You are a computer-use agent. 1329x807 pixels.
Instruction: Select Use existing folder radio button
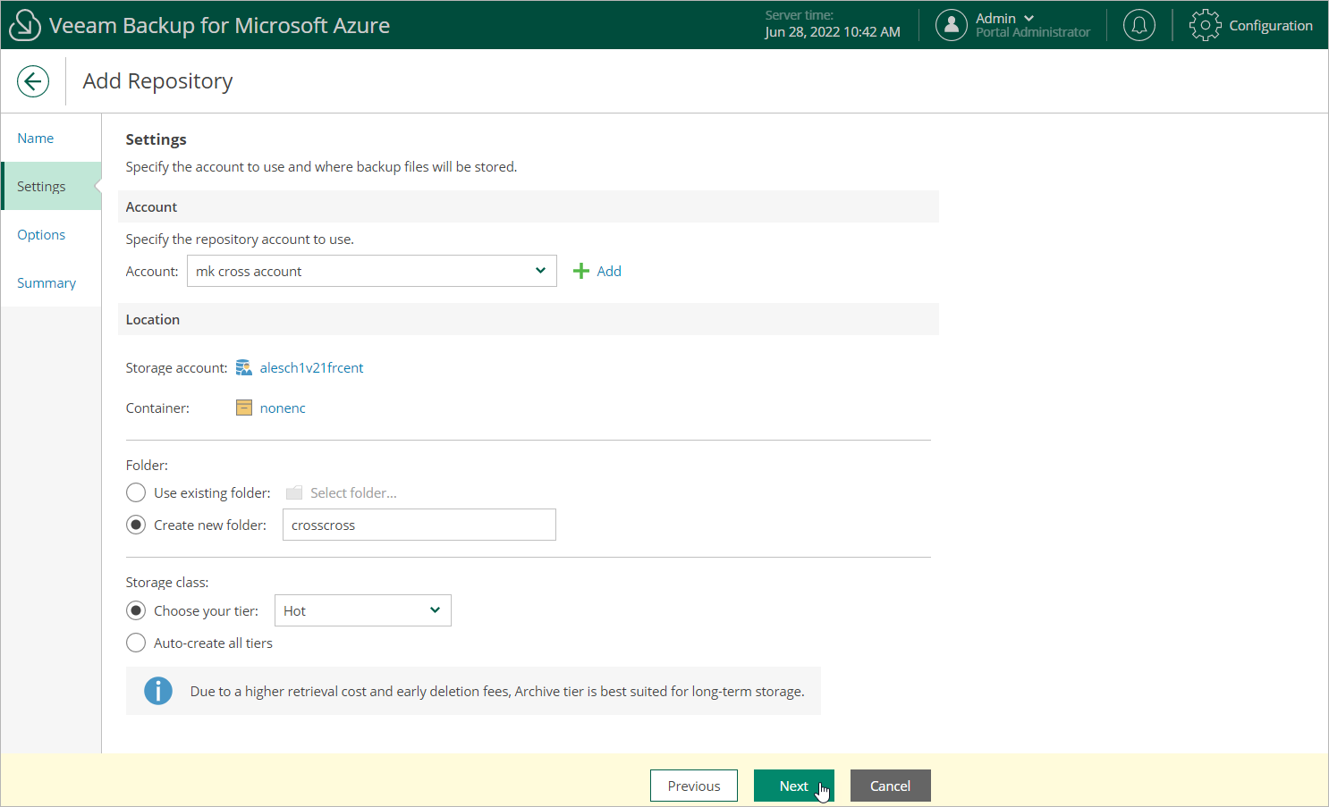136,492
